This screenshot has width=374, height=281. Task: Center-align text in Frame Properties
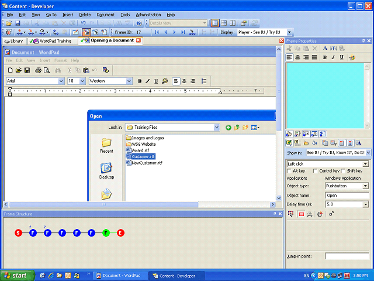(297, 57)
